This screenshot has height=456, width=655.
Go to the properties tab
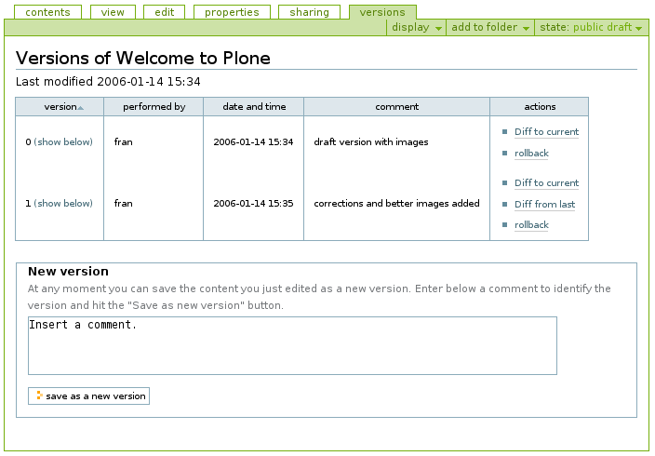[x=232, y=12]
